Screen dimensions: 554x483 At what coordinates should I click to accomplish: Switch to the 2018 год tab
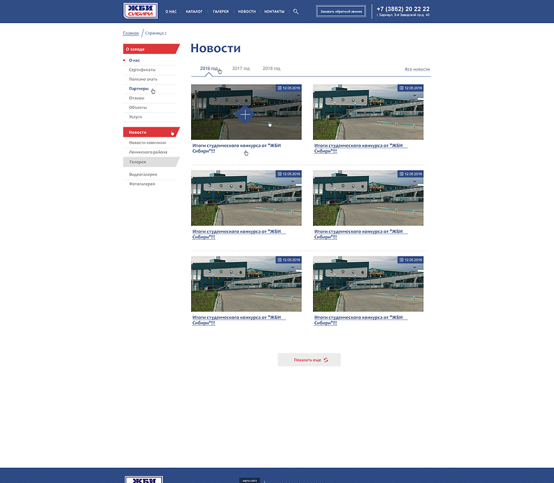point(271,69)
